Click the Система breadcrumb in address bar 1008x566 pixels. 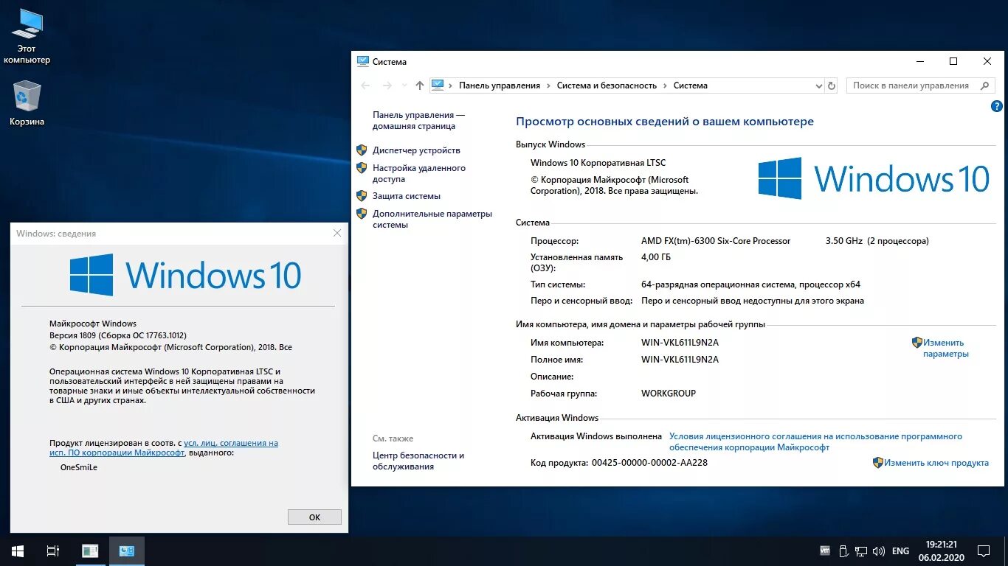pos(691,85)
